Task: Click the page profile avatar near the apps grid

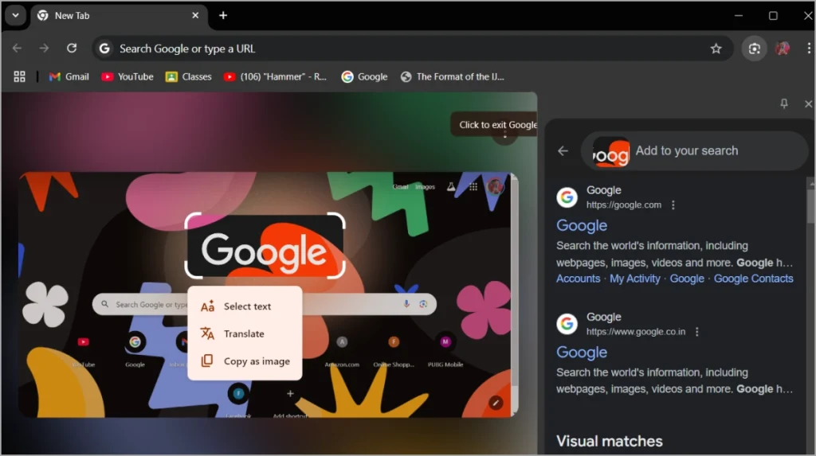Action: [495, 186]
